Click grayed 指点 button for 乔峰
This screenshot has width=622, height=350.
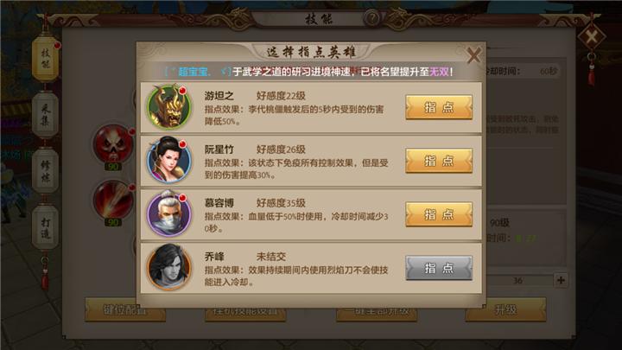click(439, 268)
